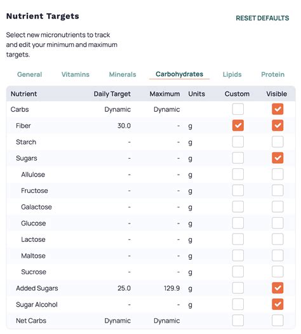301x334 pixels.
Task: Edit the Fiber daily target value 30.0
Action: pyautogui.click(x=124, y=126)
